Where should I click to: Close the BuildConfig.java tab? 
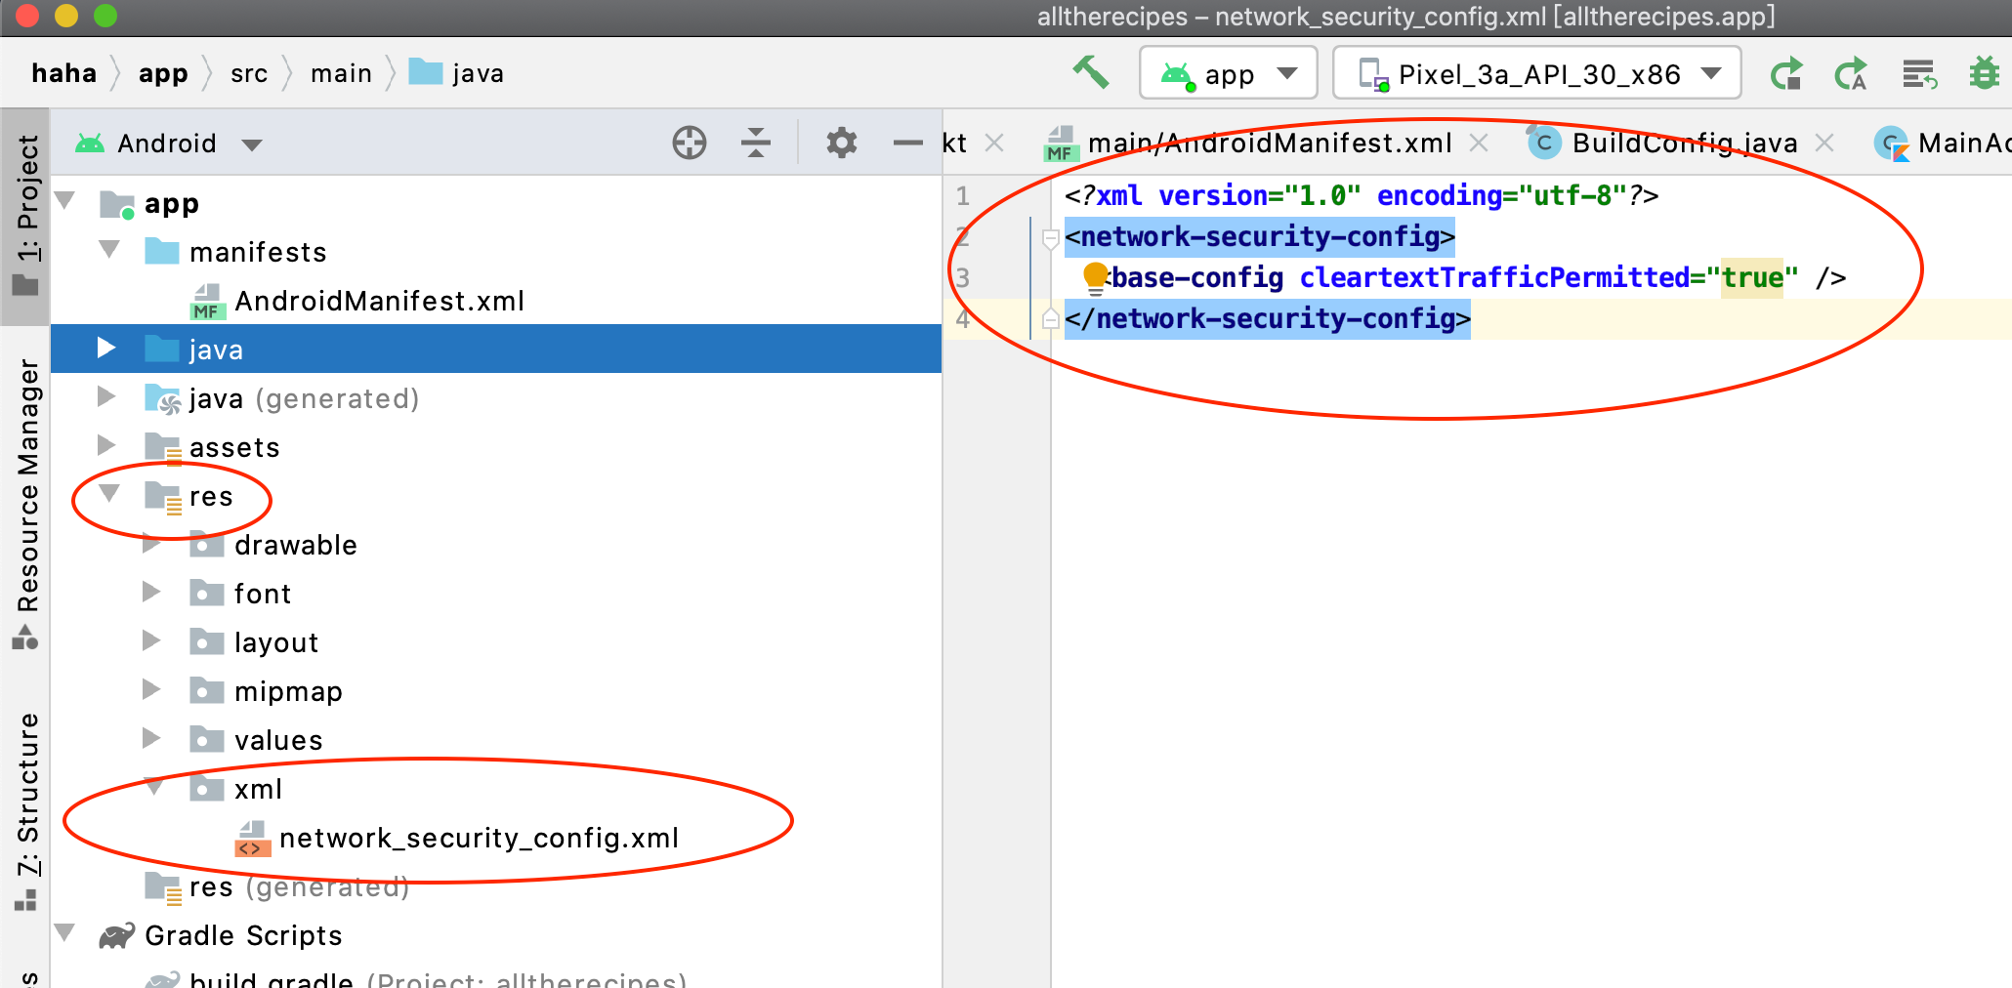click(x=1823, y=144)
